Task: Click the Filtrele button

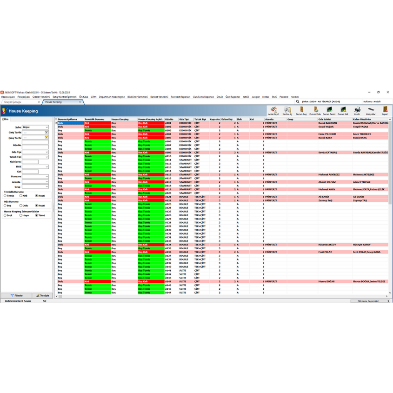Action: point(17,295)
